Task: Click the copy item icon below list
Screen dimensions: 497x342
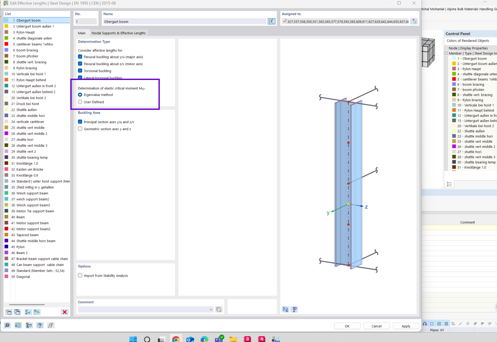Action: (x=17, y=312)
